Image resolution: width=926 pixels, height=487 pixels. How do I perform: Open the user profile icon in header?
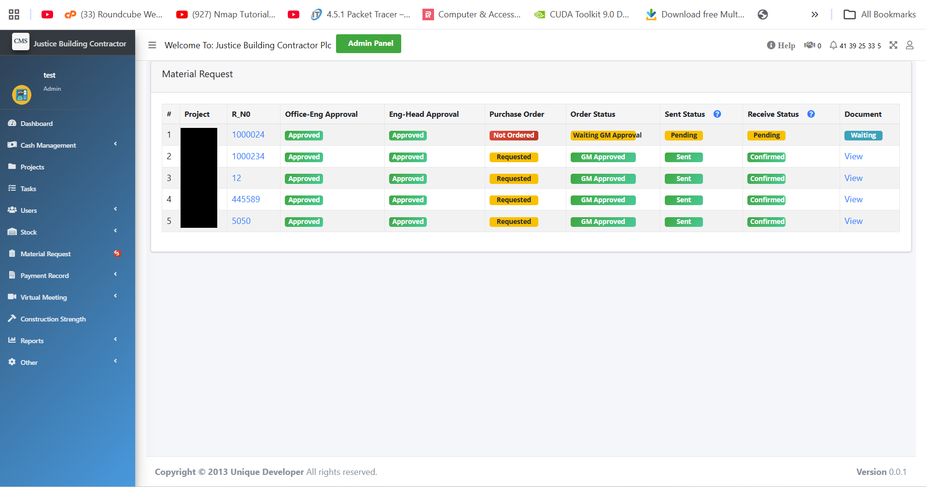pyautogui.click(x=909, y=45)
